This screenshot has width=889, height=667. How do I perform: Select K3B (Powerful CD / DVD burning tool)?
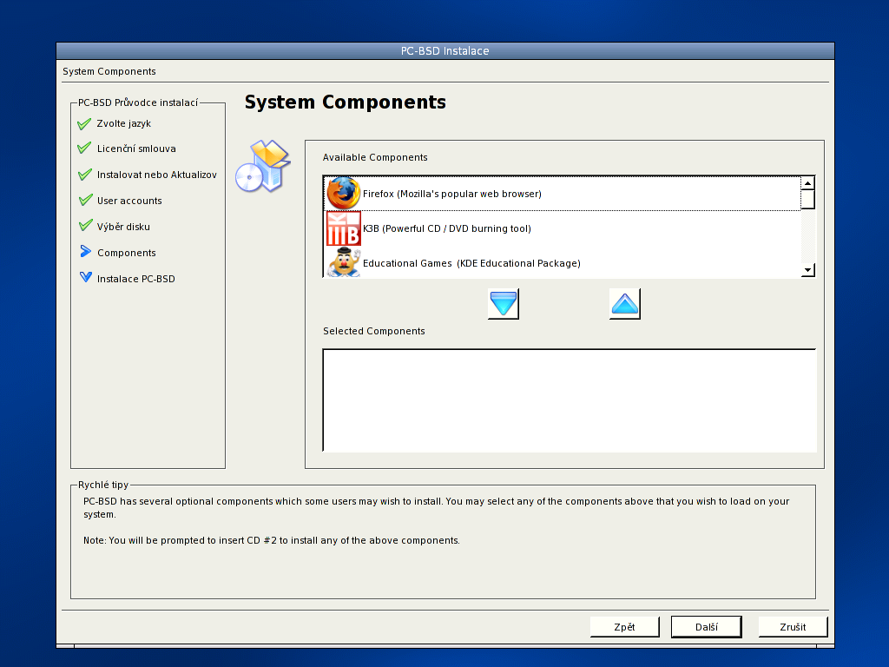562,228
